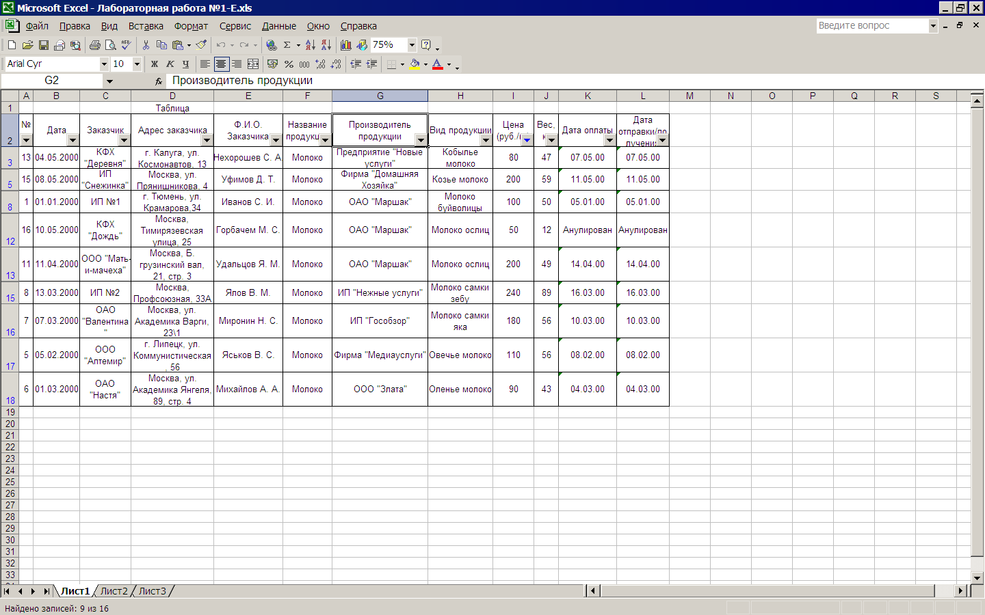Open print preview
Image resolution: width=985 pixels, height=615 pixels.
point(110,45)
